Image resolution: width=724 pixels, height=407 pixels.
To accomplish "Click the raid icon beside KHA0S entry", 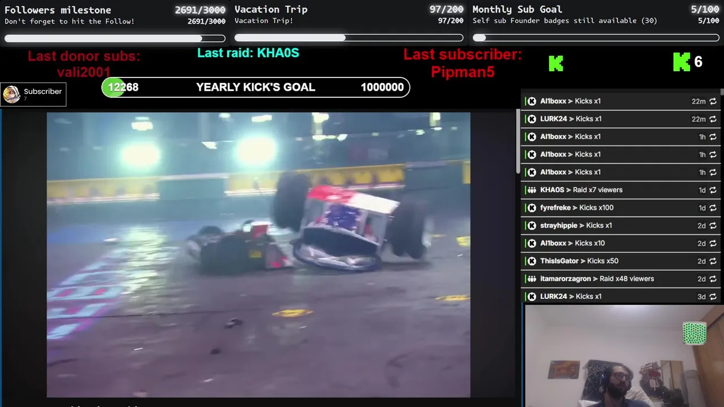I will [x=532, y=190].
